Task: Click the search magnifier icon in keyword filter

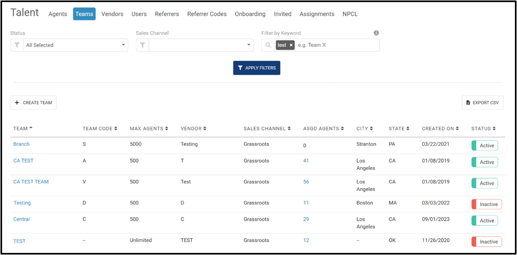Action: click(268, 45)
